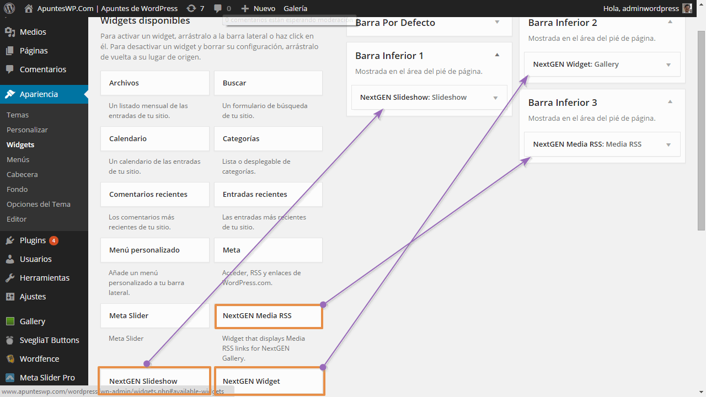Click the NextGEN Slideshow available widget
The height and width of the screenshot is (397, 706).
click(154, 381)
